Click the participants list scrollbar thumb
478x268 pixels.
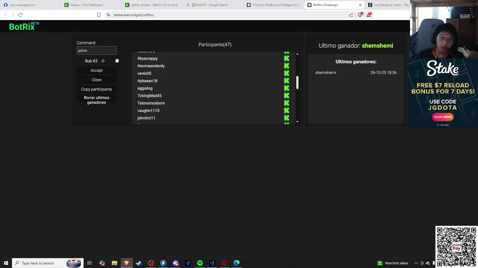click(297, 83)
